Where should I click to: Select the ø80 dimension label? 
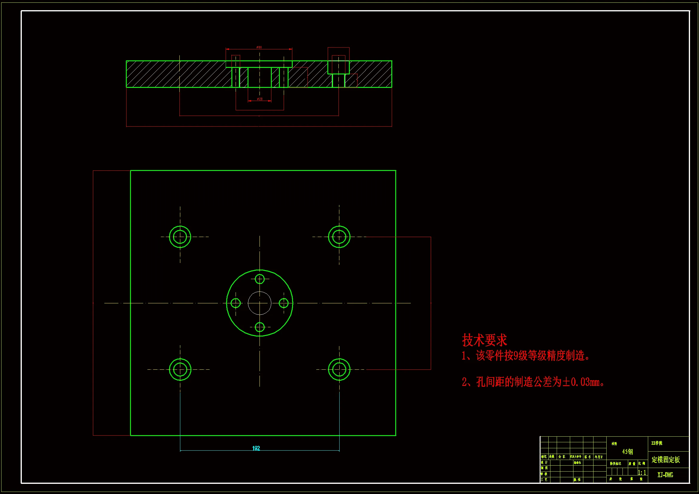tap(259, 47)
